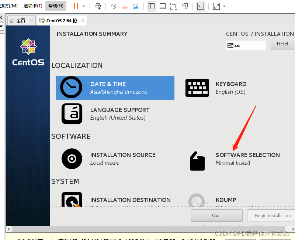The image size is (295, 240).
Task: Open the pause button dropdown arrow
Action: [84, 6]
